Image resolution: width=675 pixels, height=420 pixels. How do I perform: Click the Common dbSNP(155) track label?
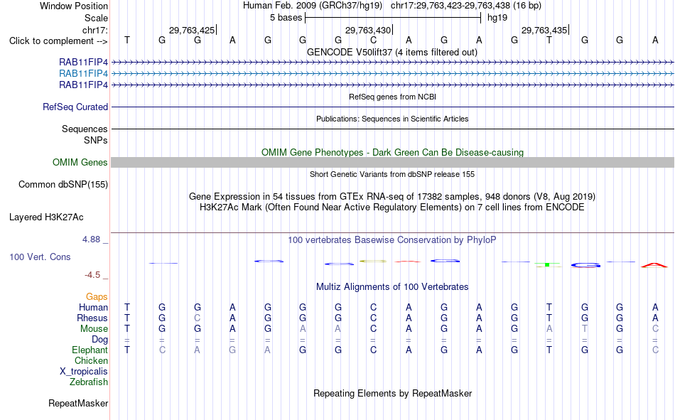coord(63,184)
